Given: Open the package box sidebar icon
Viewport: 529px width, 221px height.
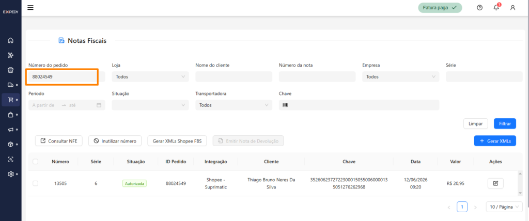Looking at the screenshot, I should [10, 145].
